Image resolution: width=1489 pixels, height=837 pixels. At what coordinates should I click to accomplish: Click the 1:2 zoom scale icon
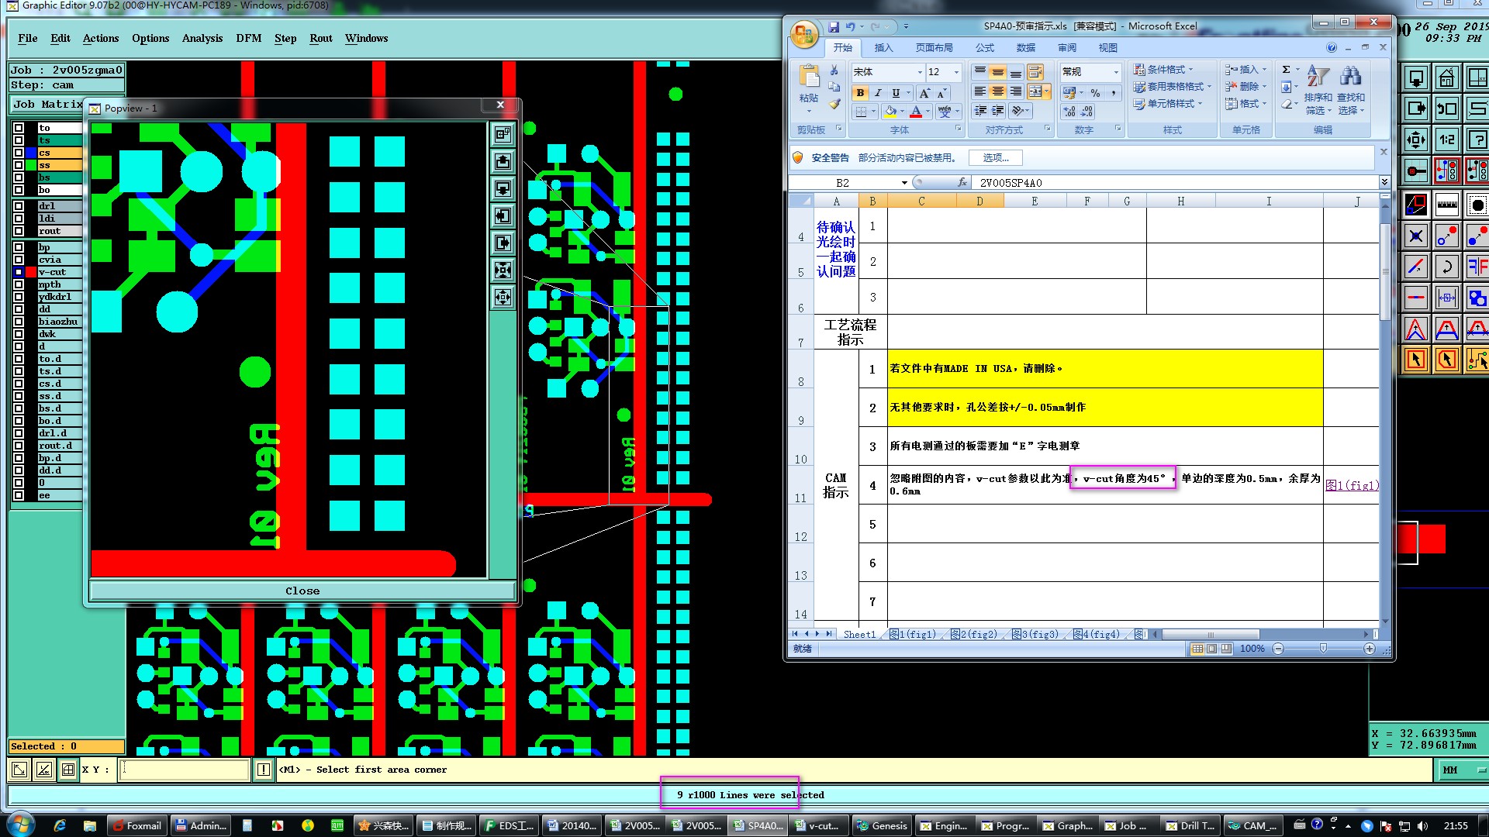(1446, 140)
